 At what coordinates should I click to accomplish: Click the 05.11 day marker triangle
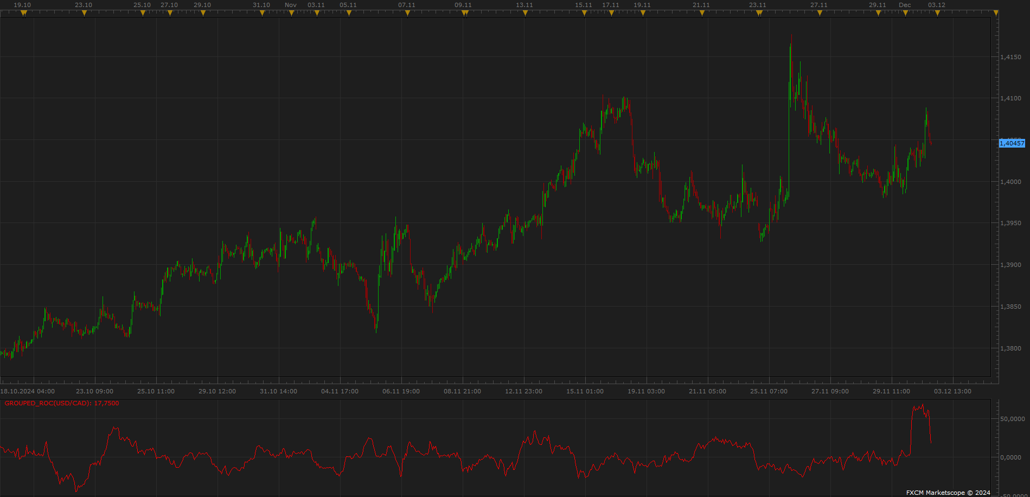tap(349, 14)
